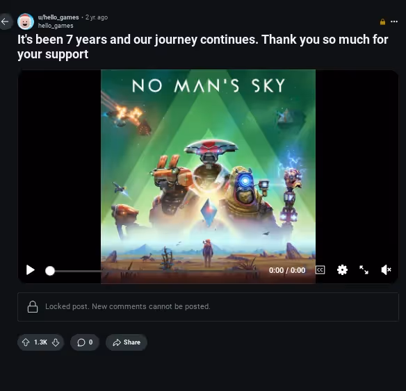
Task: Toggle closed captions with the CC button
Action: point(320,270)
